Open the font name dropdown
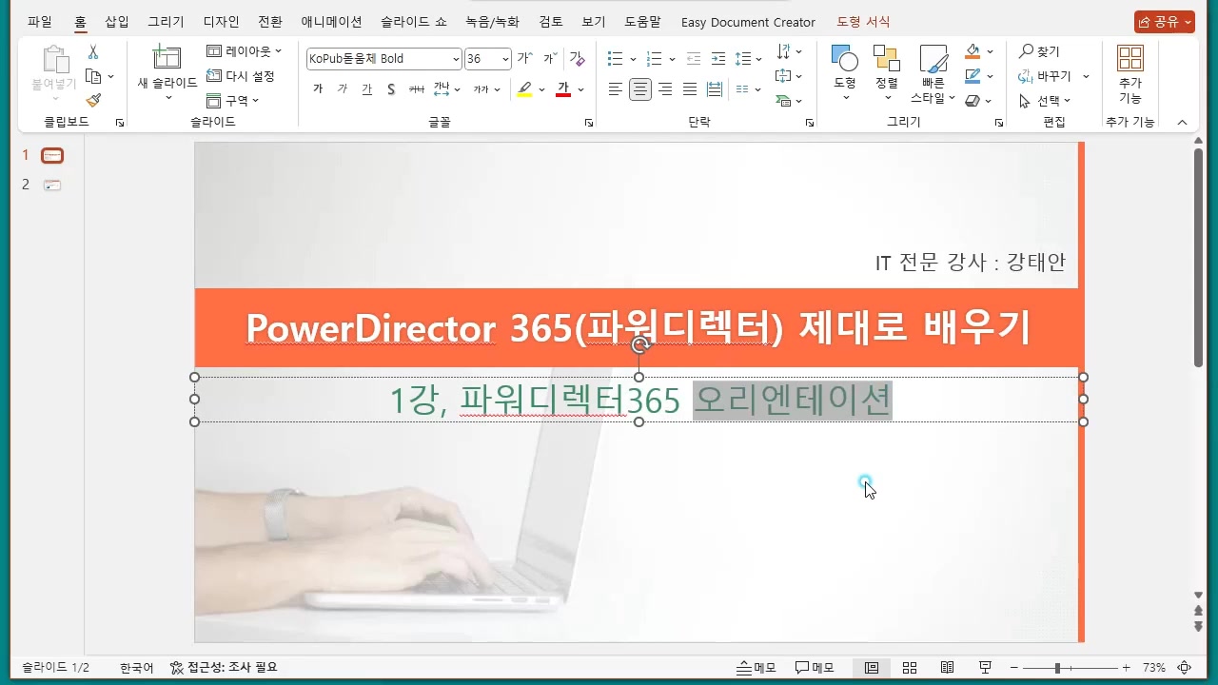Screen dimensions: 1218x685 (456, 59)
